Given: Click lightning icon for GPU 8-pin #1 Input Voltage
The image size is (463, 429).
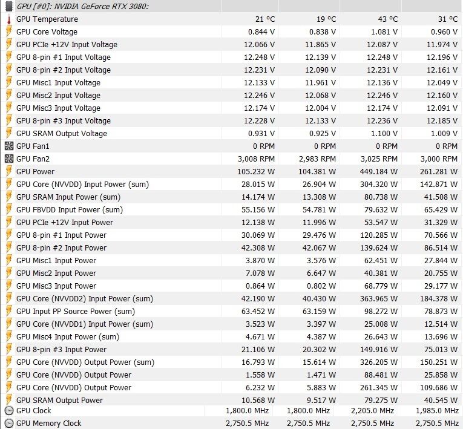Looking at the screenshot, I should [9, 57].
